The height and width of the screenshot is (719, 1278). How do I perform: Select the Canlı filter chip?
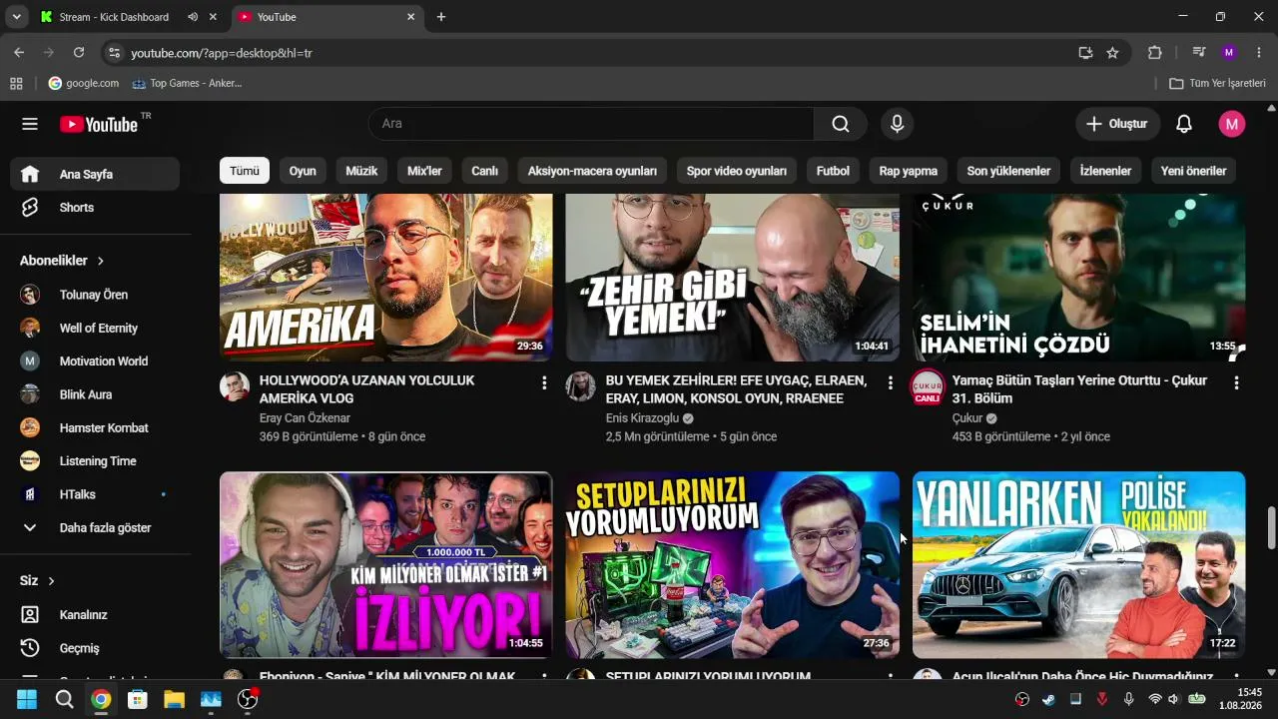(x=485, y=171)
